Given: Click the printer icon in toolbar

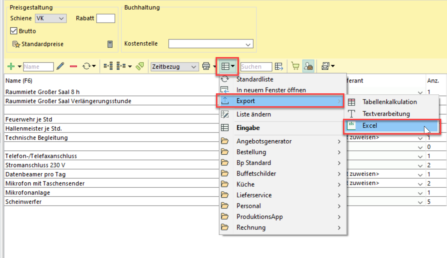Looking at the screenshot, I should click(x=206, y=66).
